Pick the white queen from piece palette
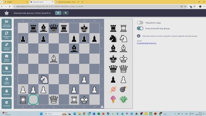The width and height of the screenshot is (206, 116). (123, 69)
